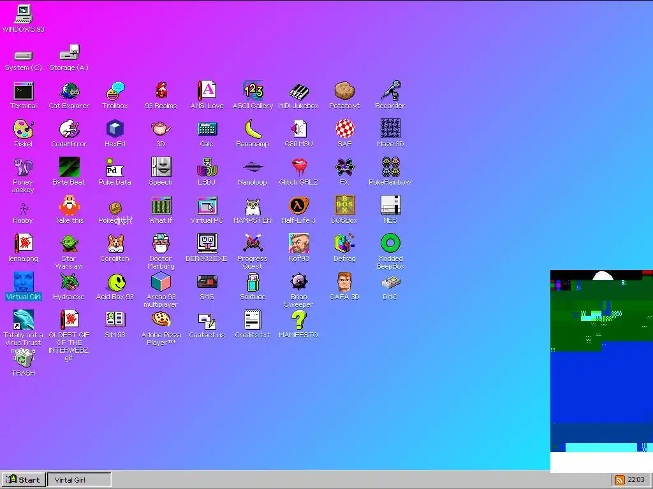Launch Byte Beat icon
This screenshot has width=653, height=489.
tap(69, 167)
